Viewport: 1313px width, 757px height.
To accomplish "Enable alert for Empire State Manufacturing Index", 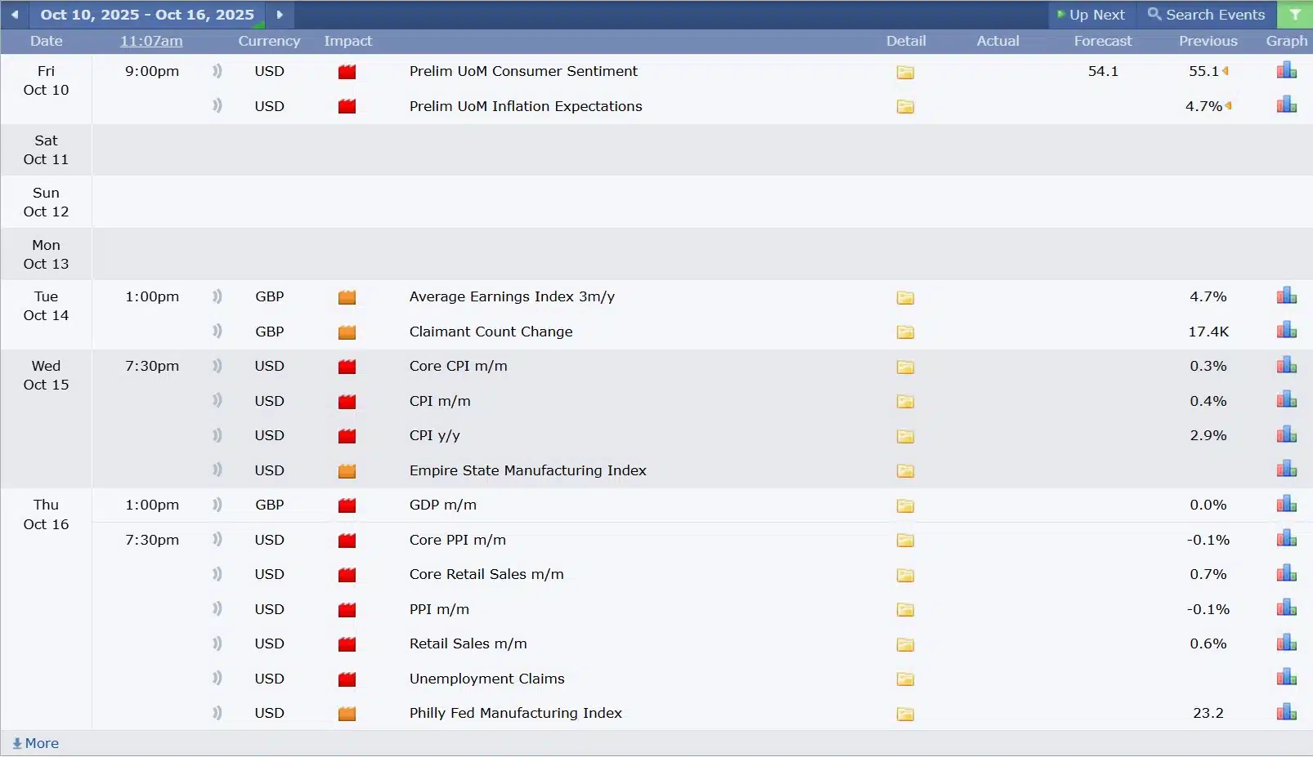I will coord(217,470).
